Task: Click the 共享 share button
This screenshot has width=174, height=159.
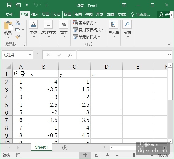Action: 164,14
